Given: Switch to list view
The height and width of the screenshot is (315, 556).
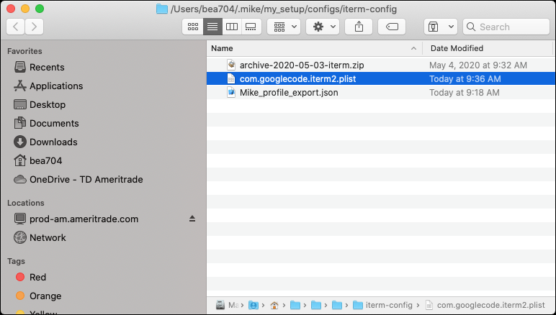Looking at the screenshot, I should [212, 27].
